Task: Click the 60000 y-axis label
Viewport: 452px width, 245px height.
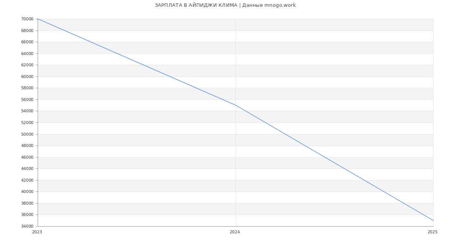Action: [27, 77]
